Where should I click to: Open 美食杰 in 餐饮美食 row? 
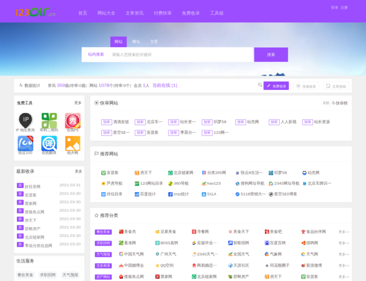click(x=127, y=232)
